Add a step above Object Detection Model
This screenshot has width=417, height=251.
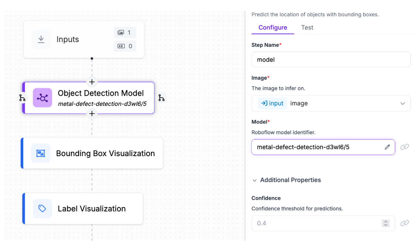pos(92,82)
